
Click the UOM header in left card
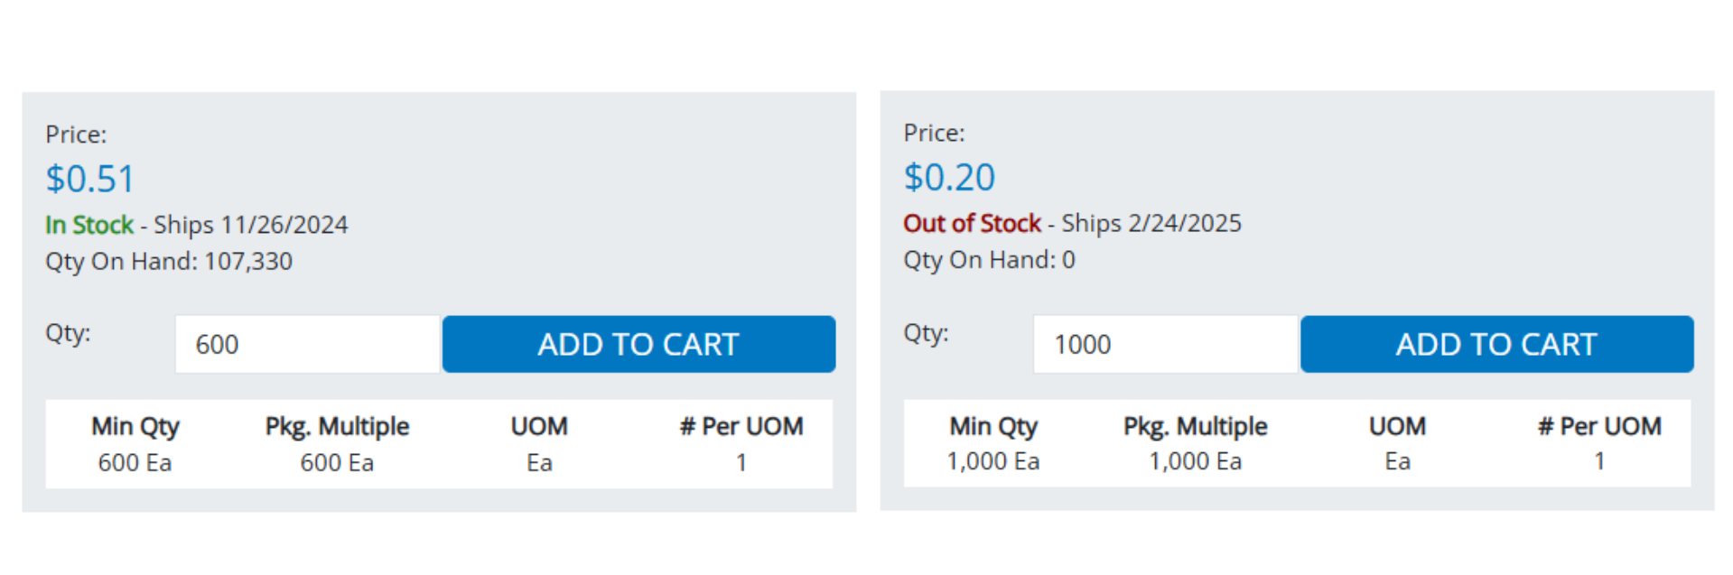click(539, 426)
